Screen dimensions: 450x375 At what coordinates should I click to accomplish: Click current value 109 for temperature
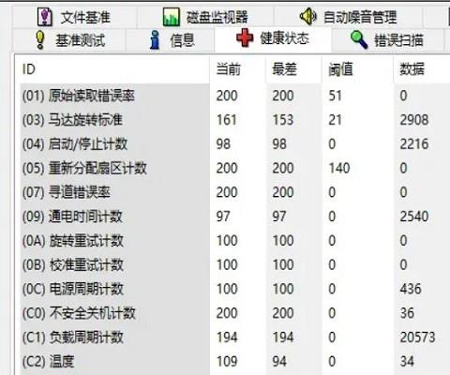pyautogui.click(x=227, y=361)
